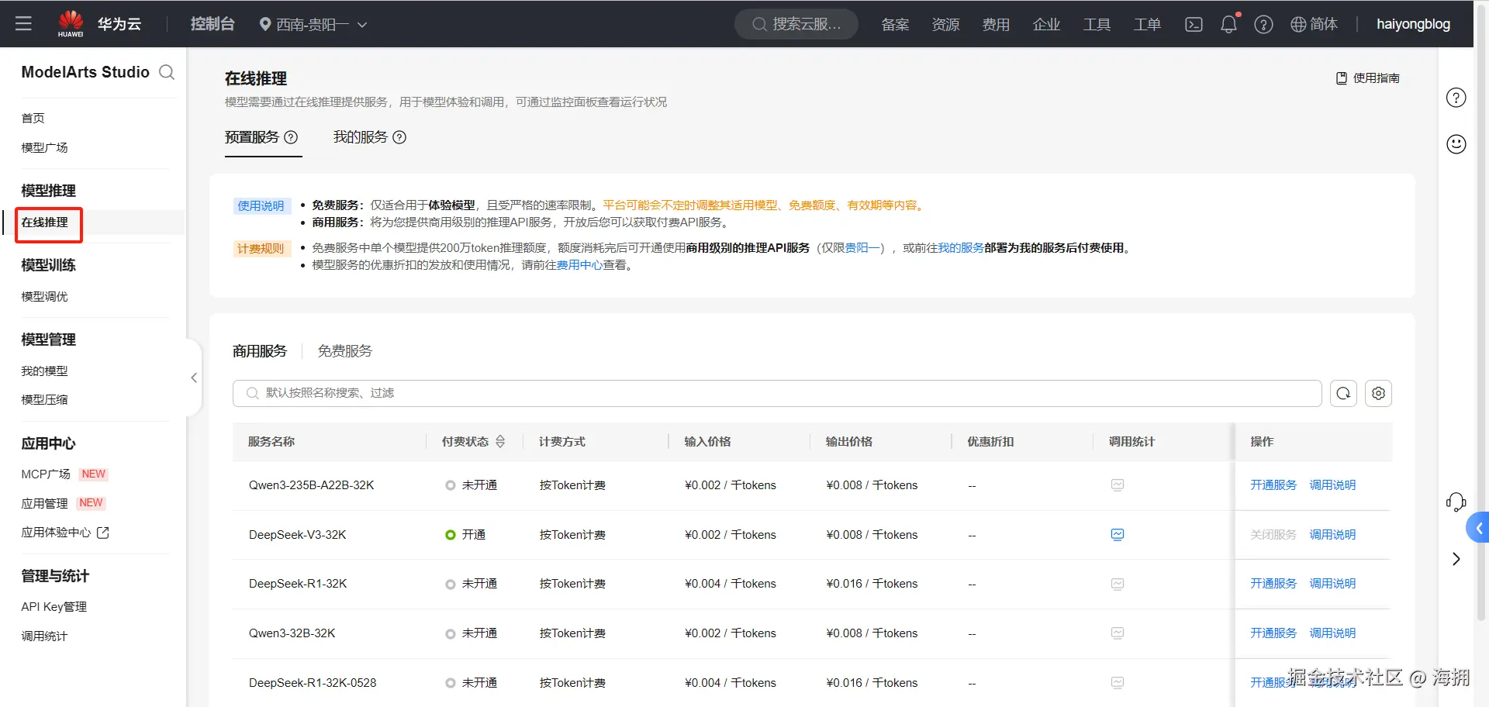Open the CloudShell terminal icon

click(x=1194, y=24)
